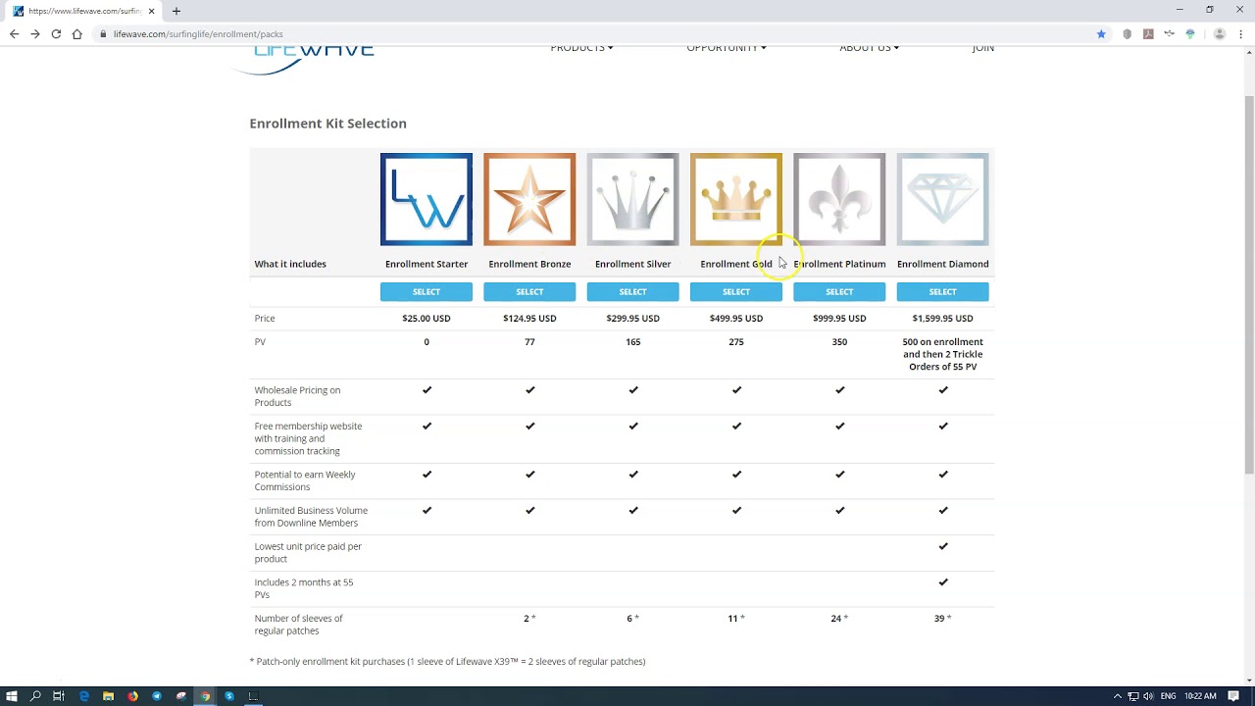This screenshot has height=706, width=1255.
Task: Click the Enrollment Bronze star image
Action: pyautogui.click(x=529, y=199)
